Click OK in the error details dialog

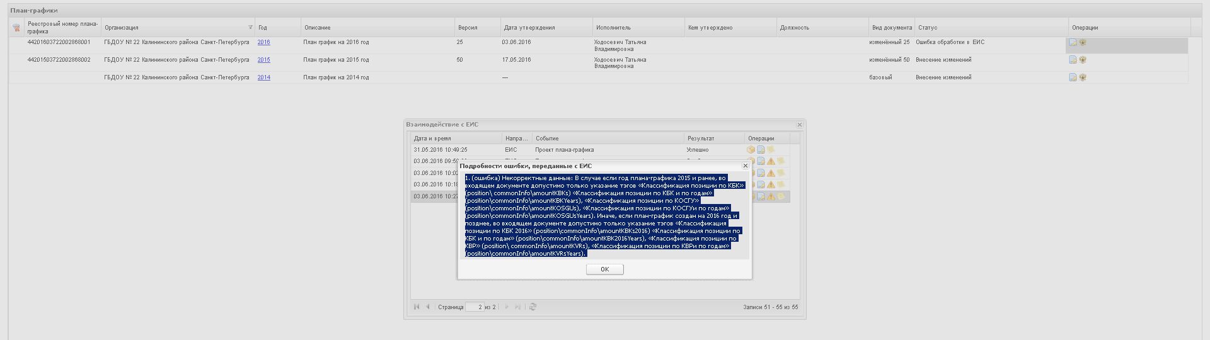(604, 269)
